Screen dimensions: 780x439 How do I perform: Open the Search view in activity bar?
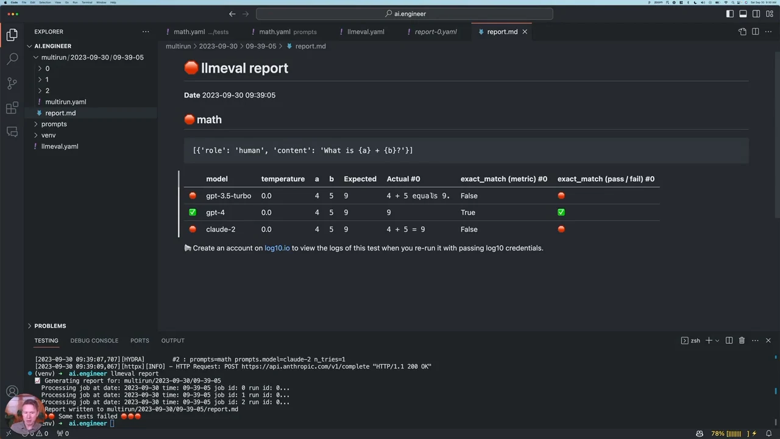tap(12, 59)
